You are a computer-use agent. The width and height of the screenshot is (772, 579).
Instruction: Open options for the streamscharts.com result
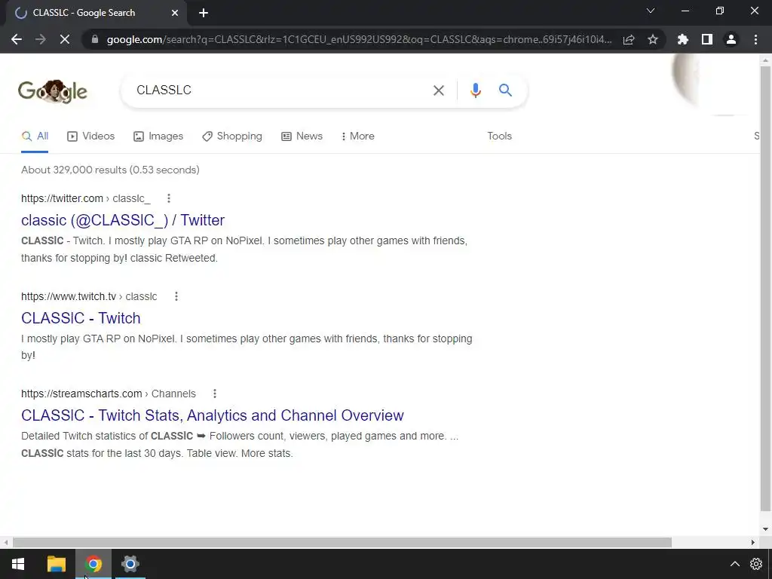coord(215,394)
